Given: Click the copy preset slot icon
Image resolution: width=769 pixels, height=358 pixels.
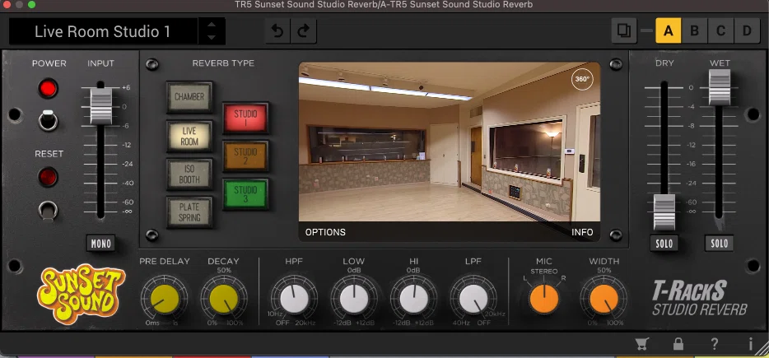Looking at the screenshot, I should tap(624, 31).
